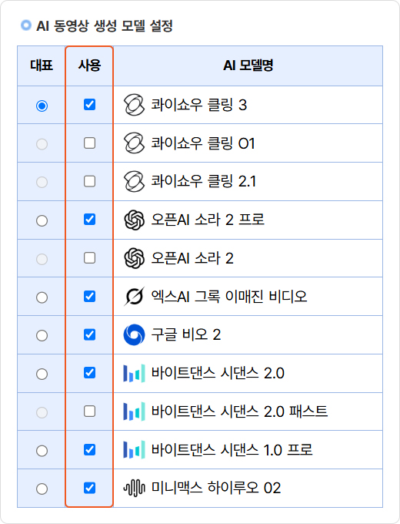Viewport: 400px width, 524px height.
Task: Click the 사용 column header
Action: 89,65
